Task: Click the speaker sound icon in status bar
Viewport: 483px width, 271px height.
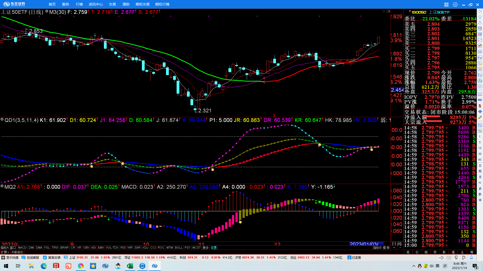Action: tap(441, 258)
